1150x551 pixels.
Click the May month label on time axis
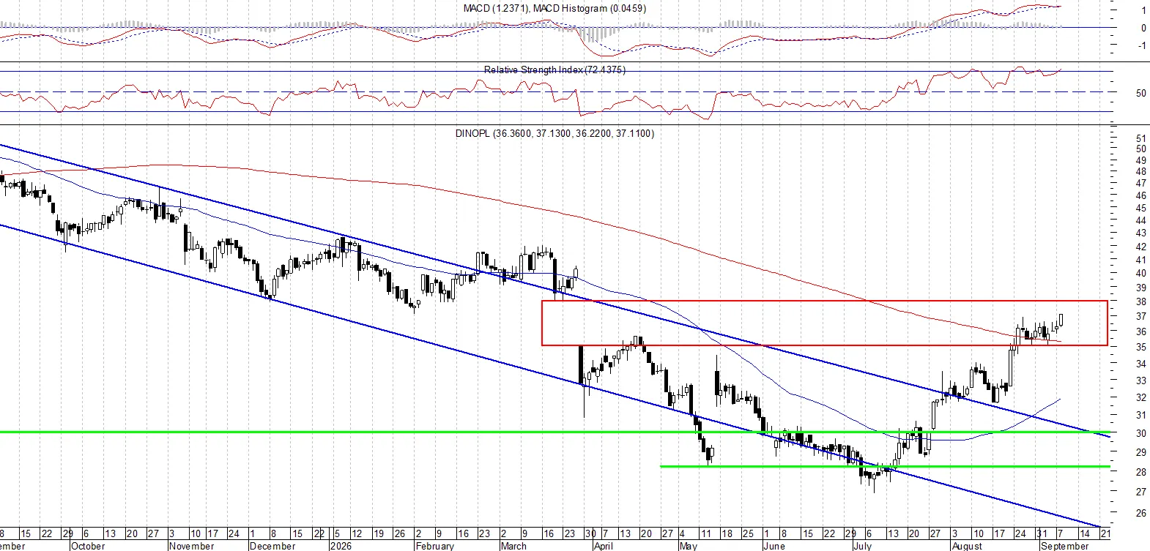[x=688, y=546]
